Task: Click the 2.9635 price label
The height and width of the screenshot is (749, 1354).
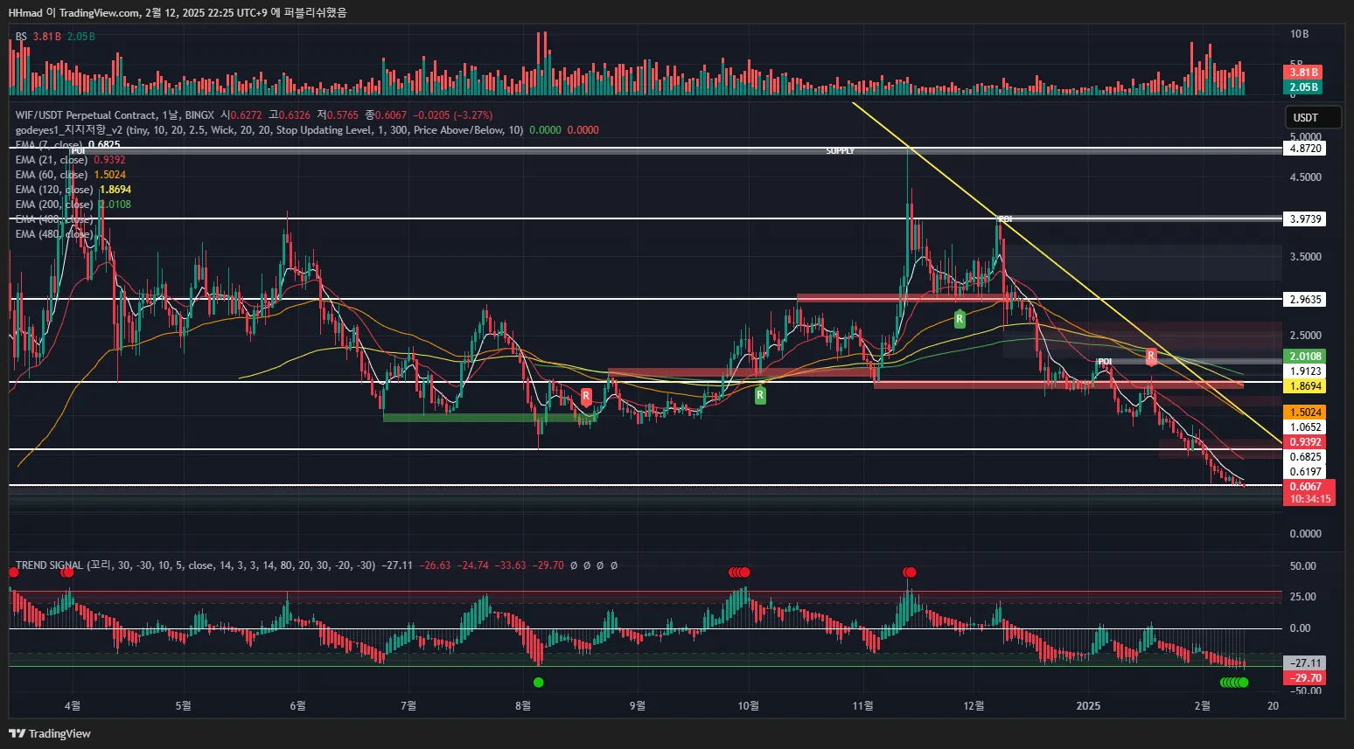Action: click(1305, 300)
